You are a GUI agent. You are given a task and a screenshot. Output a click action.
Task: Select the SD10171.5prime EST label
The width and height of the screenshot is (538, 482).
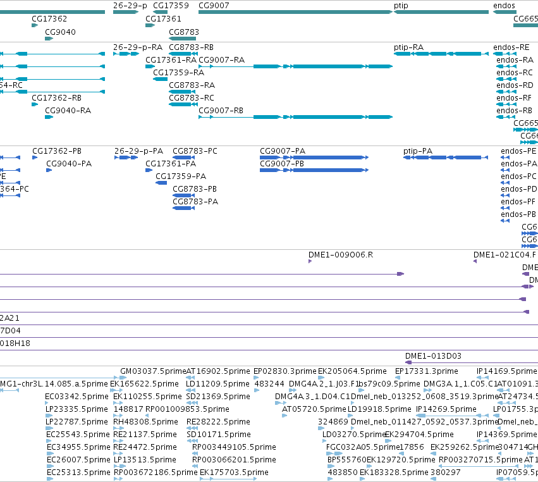point(219,435)
